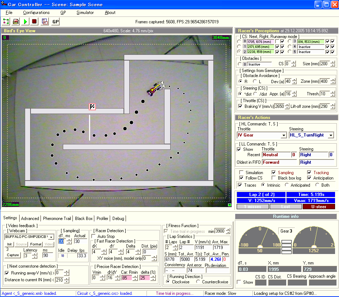The height and width of the screenshot is (297, 339).
Task: Click the window layout toolbar icon
Action: point(45,21)
